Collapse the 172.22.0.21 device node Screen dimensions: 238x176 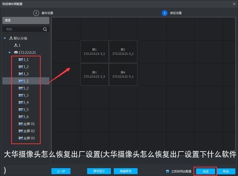click(10, 52)
